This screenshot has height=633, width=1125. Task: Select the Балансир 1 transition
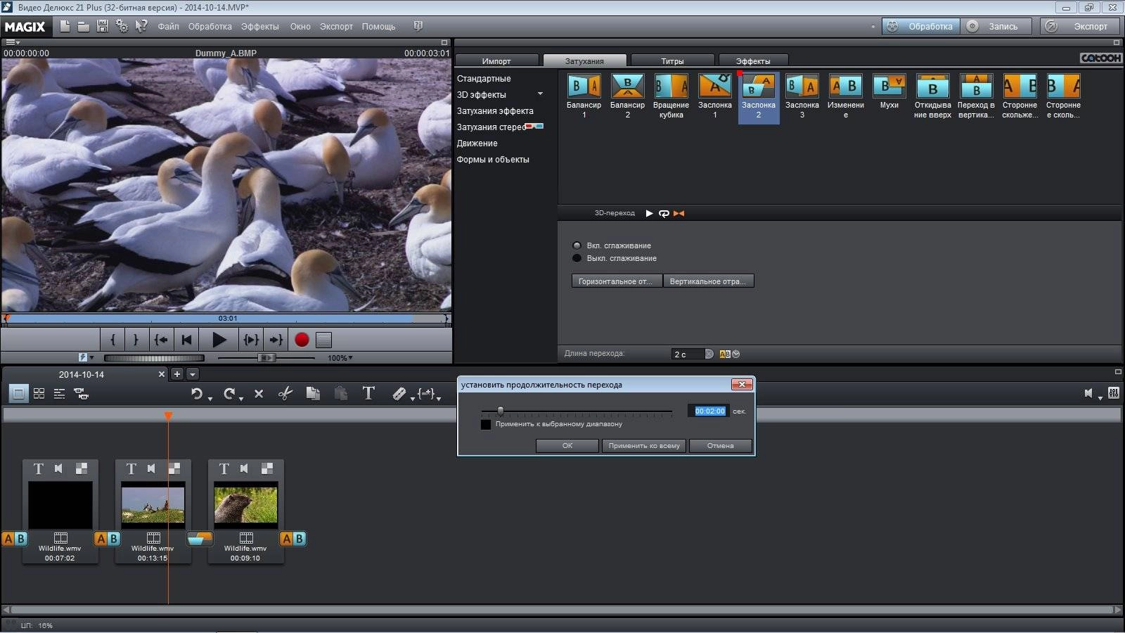click(584, 96)
